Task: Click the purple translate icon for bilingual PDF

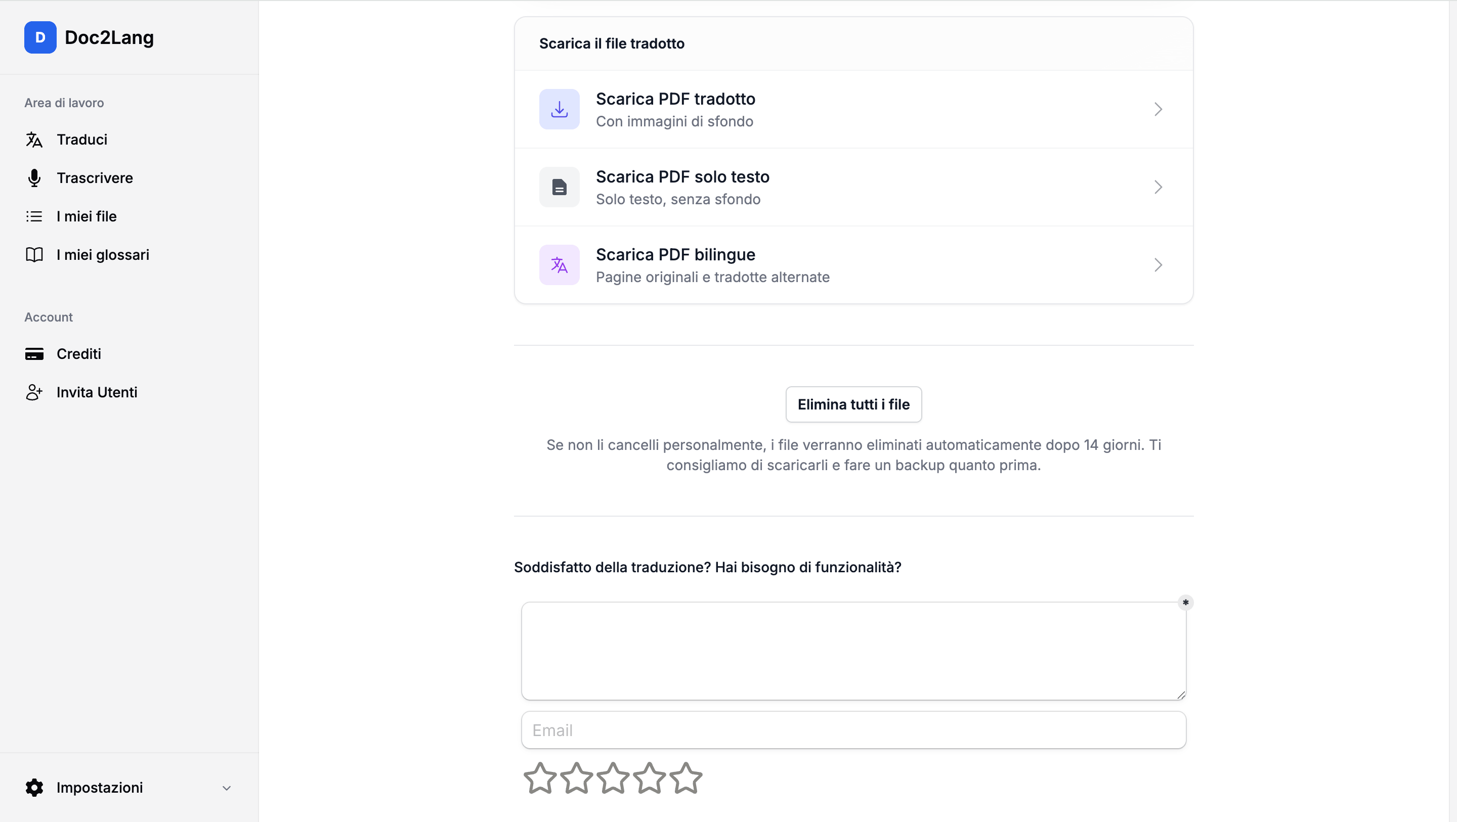Action: 559,265
